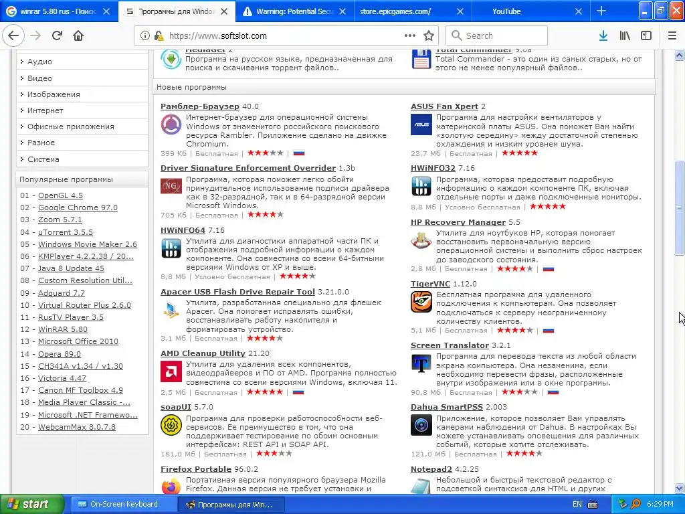Click the taskbar clock showing 6:29 PM
Image resolution: width=685 pixels, height=514 pixels.
(x=660, y=505)
